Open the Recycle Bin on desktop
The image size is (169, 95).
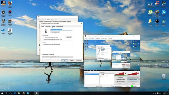click(164, 77)
